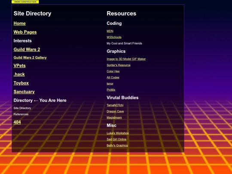Open the TamaNOTchi link

[115, 105]
